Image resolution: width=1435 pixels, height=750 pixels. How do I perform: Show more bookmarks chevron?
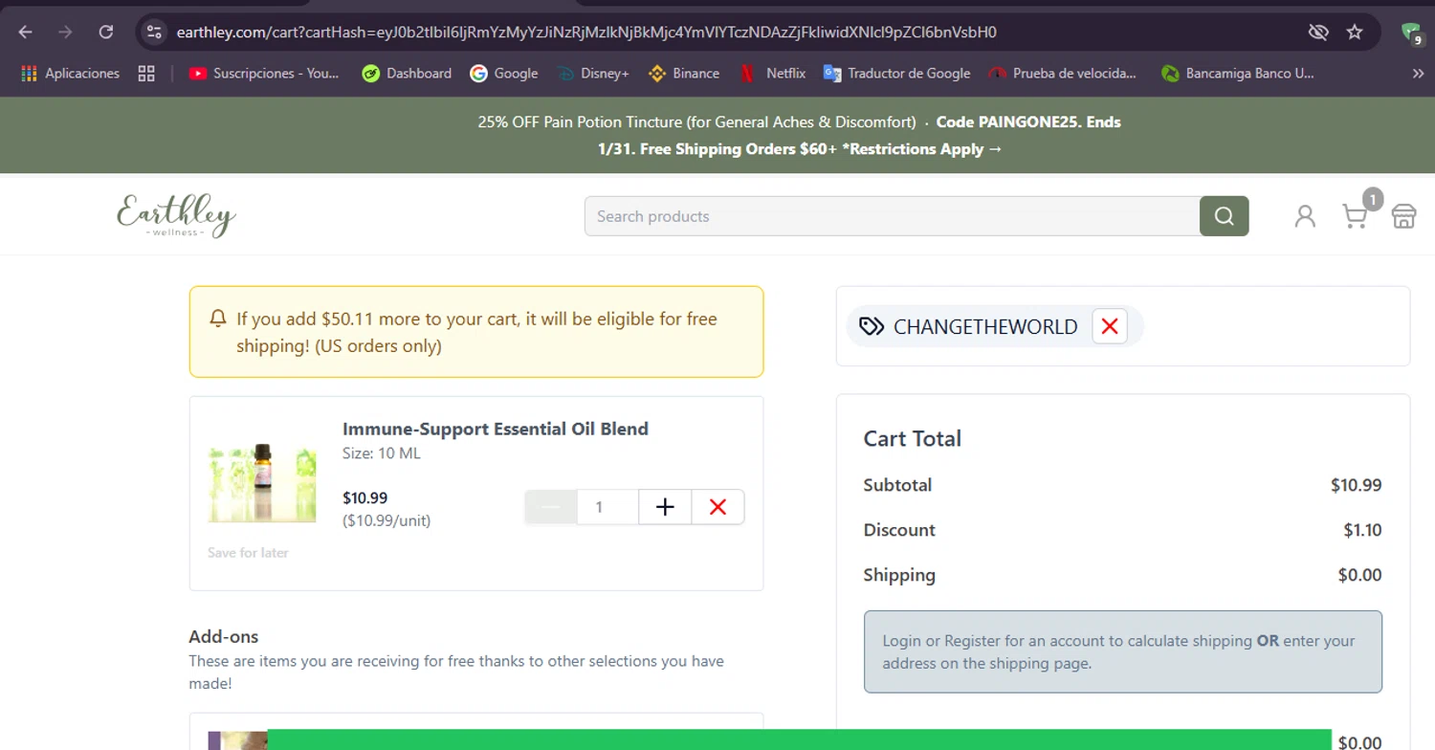pos(1418,74)
